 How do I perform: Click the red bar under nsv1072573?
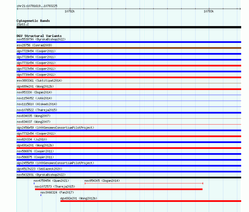pos(119,189)
